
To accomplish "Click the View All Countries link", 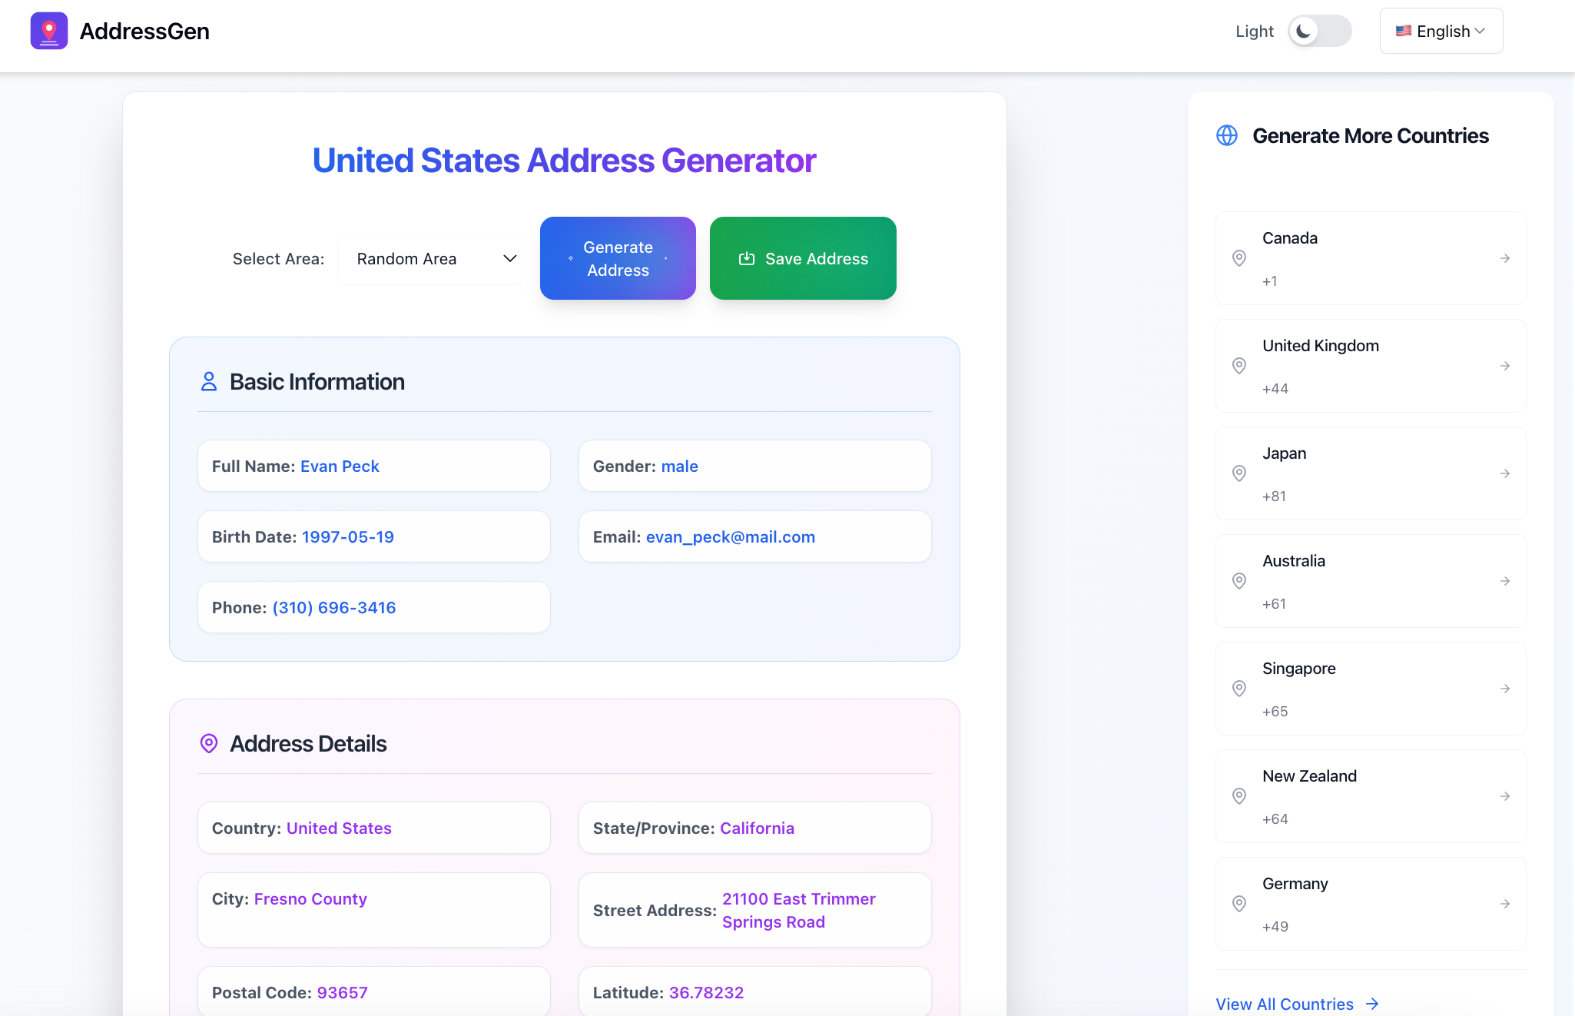I will 1298,1004.
